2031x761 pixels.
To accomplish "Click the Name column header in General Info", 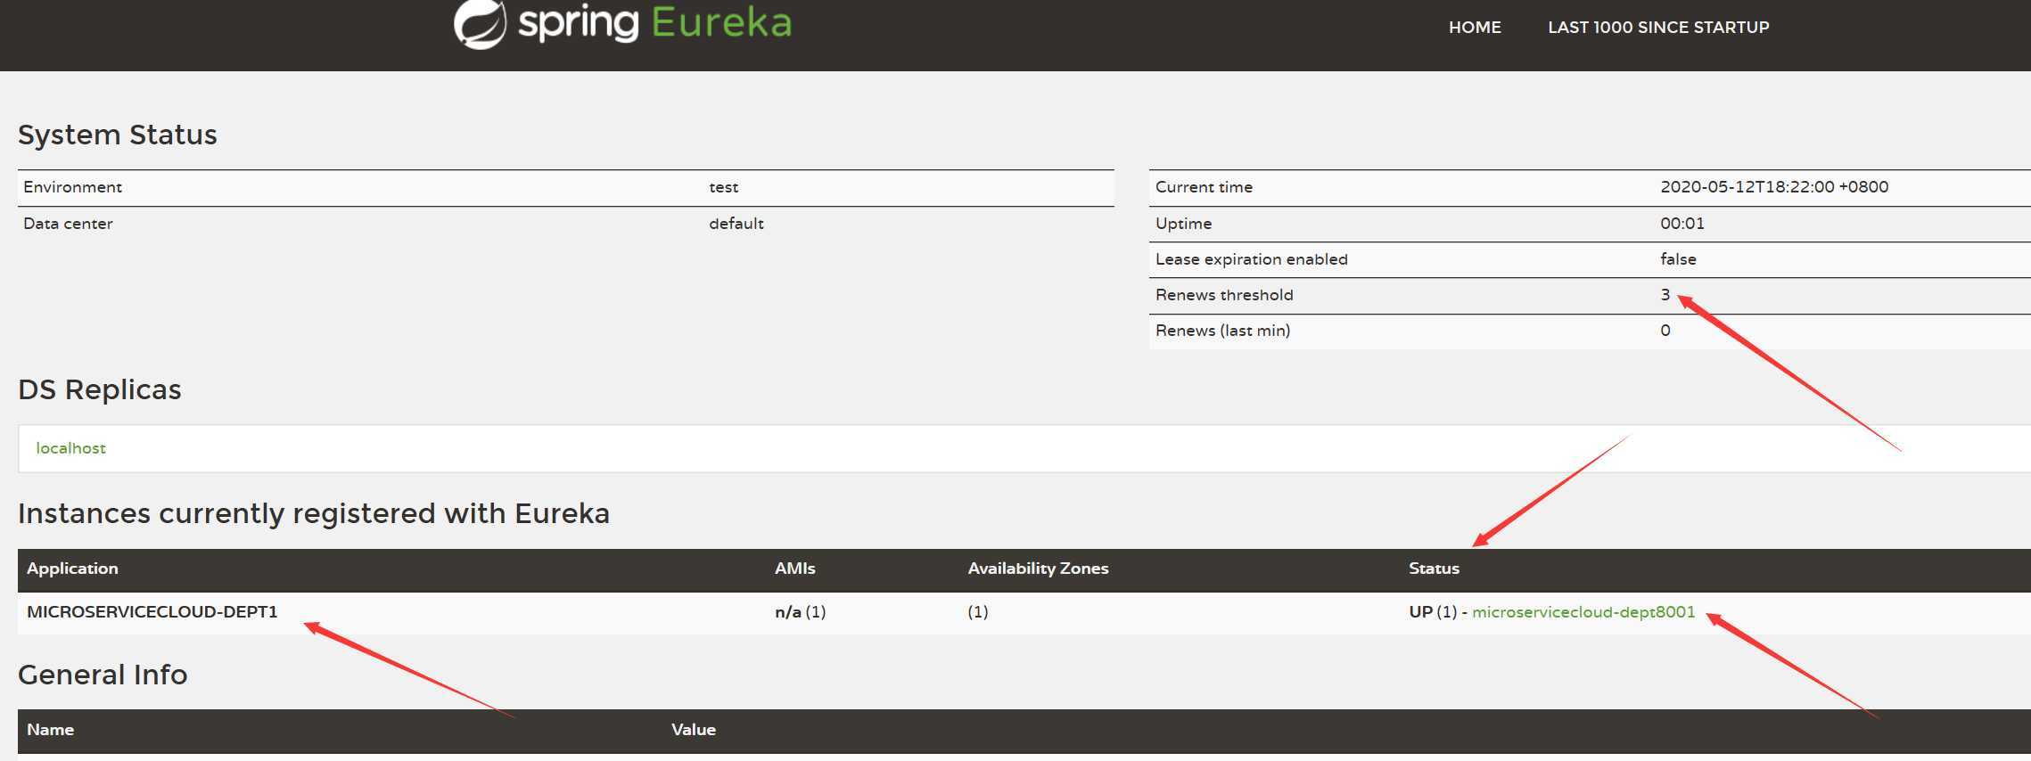I will (x=50, y=730).
